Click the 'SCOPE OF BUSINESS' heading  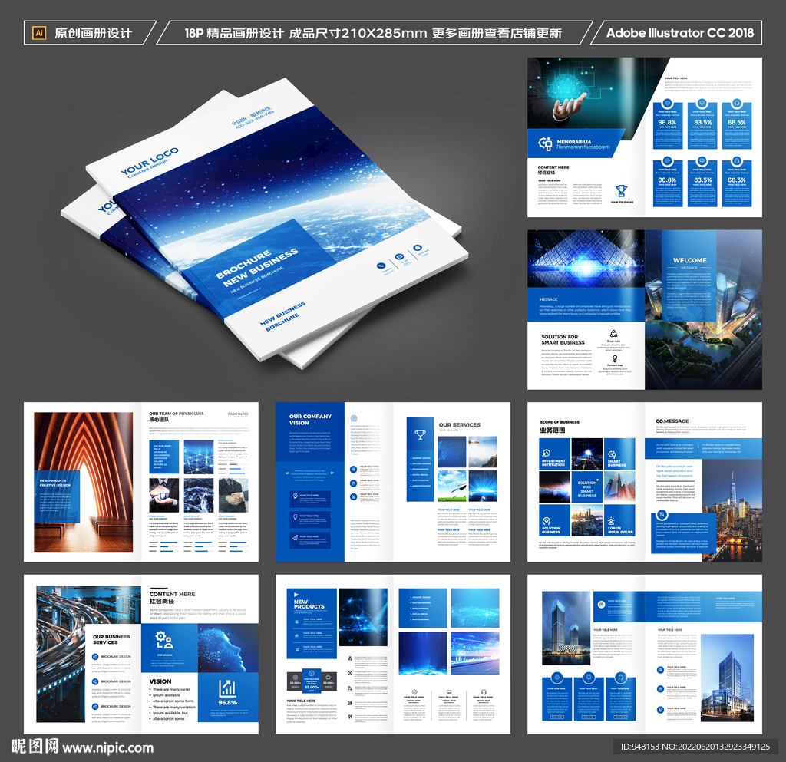coord(560,422)
